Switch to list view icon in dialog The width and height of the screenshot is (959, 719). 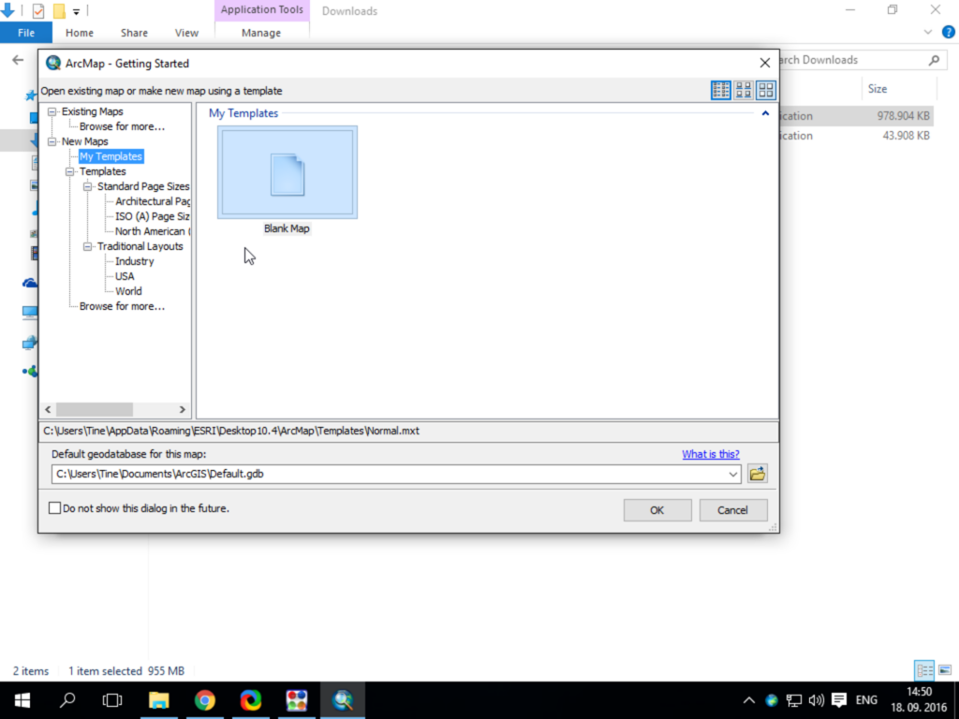point(721,91)
